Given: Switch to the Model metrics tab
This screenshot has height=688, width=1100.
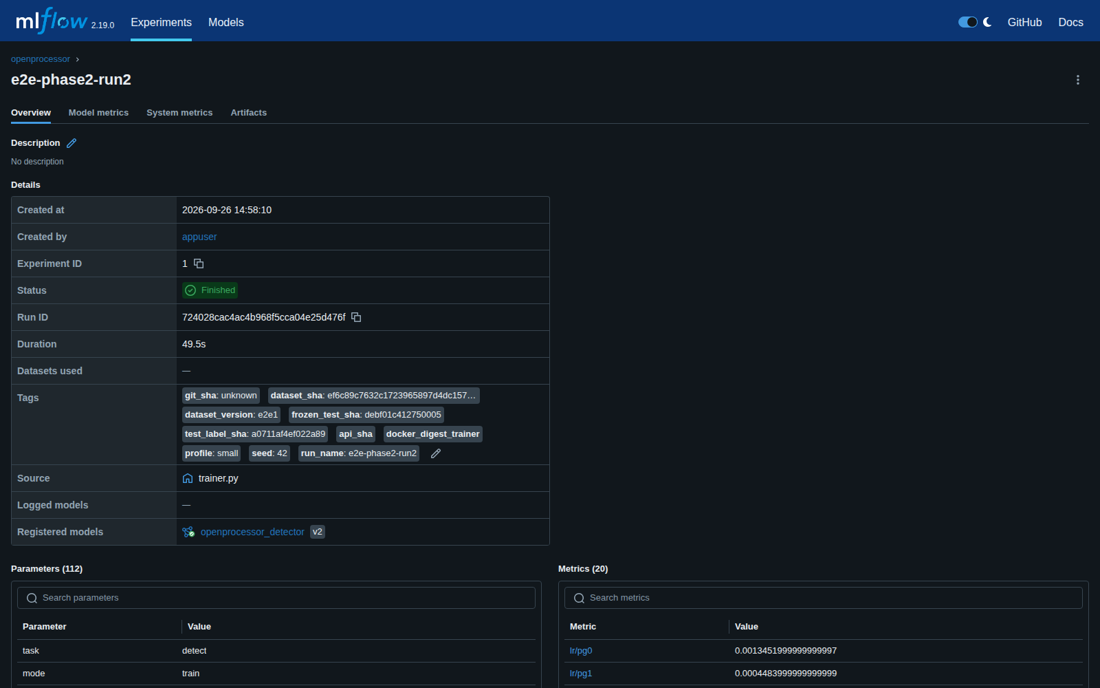Looking at the screenshot, I should (98, 113).
